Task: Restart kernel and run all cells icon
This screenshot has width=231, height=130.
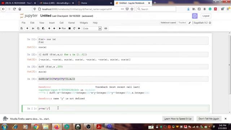Action: [x=79, y=29]
